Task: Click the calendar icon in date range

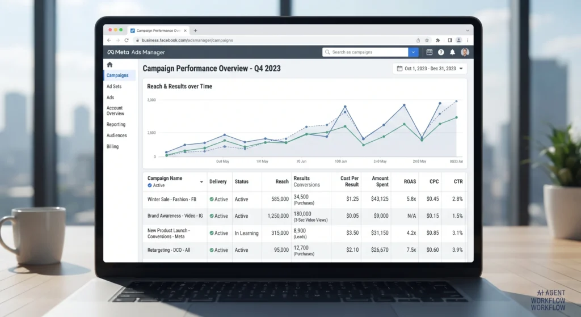Action: coord(399,69)
